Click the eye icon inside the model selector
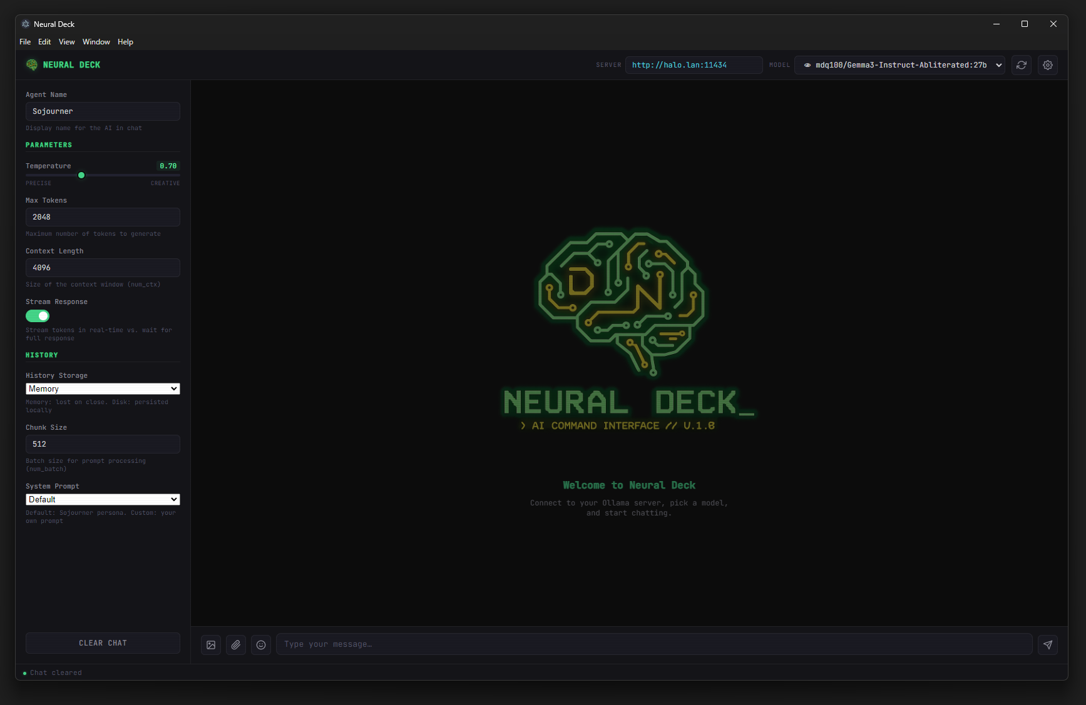 pyautogui.click(x=807, y=64)
